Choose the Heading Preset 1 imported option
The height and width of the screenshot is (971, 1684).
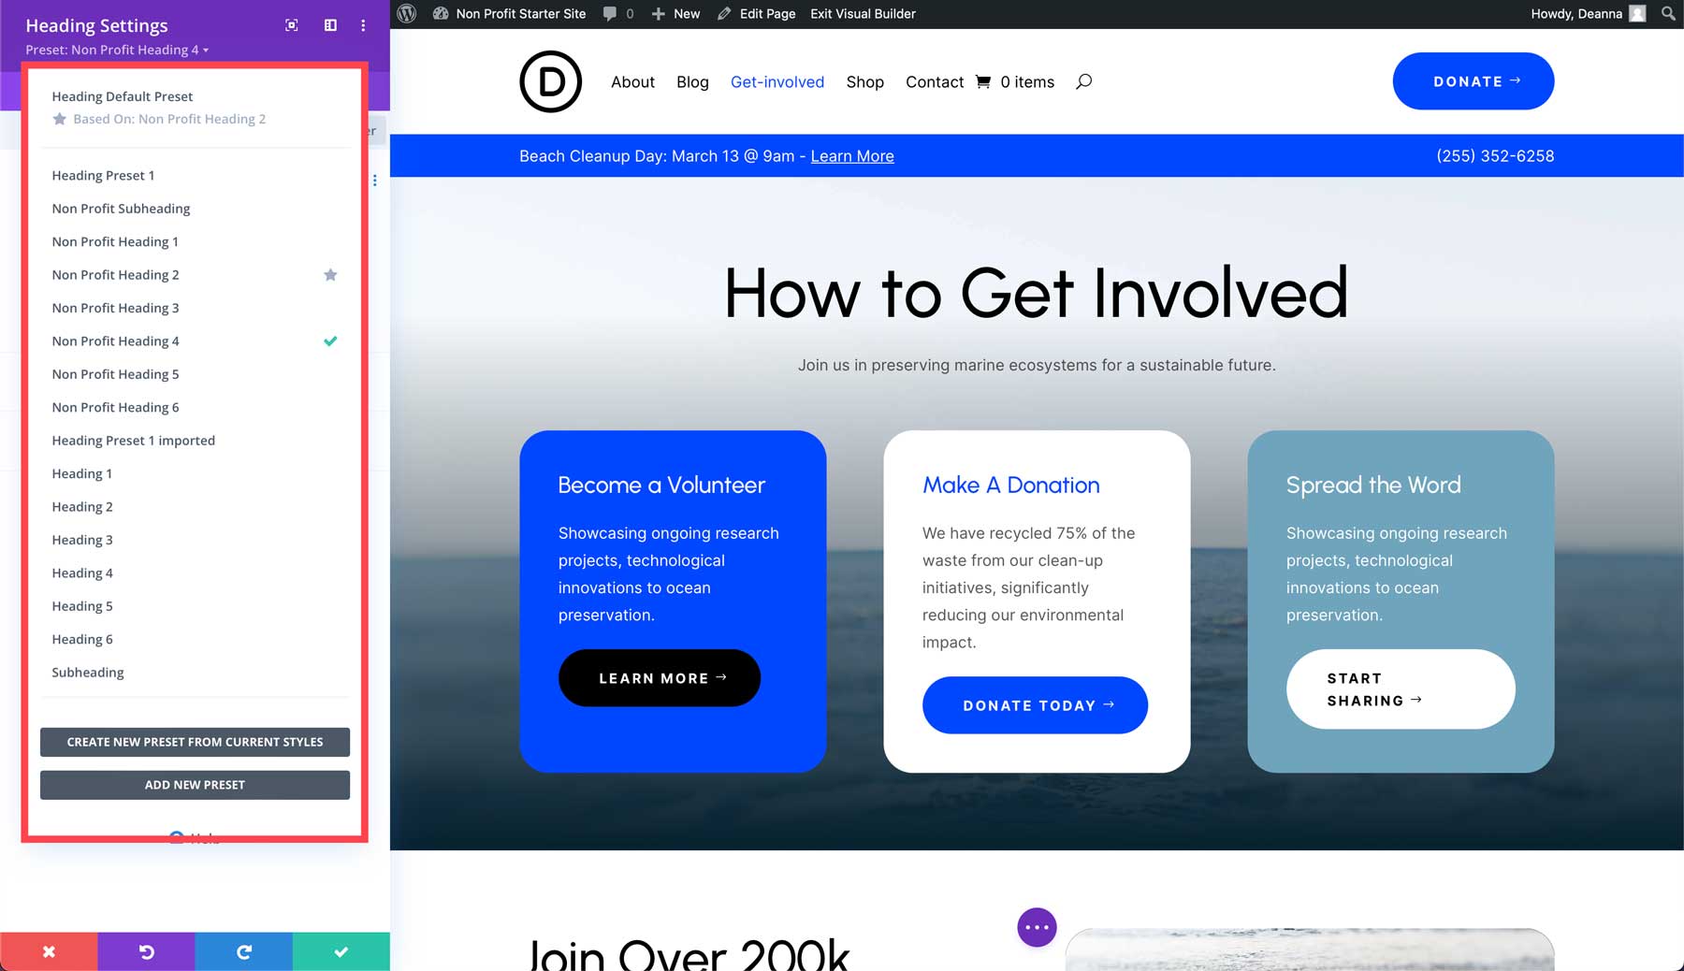tap(133, 440)
